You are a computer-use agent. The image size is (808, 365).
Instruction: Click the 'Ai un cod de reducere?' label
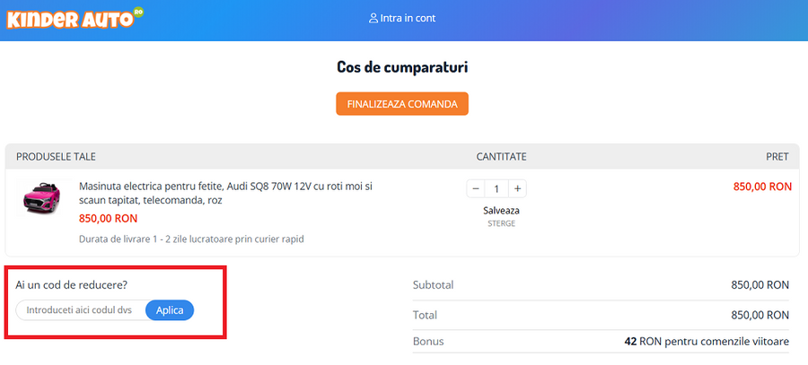click(x=72, y=284)
